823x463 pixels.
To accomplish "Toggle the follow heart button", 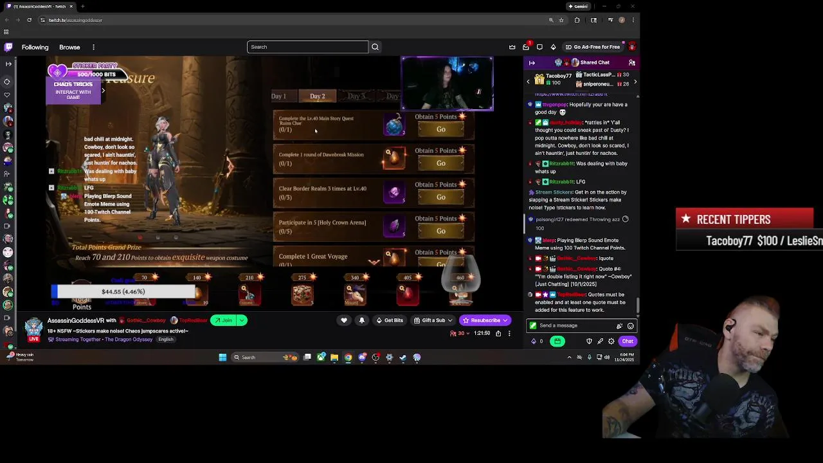I will point(344,320).
